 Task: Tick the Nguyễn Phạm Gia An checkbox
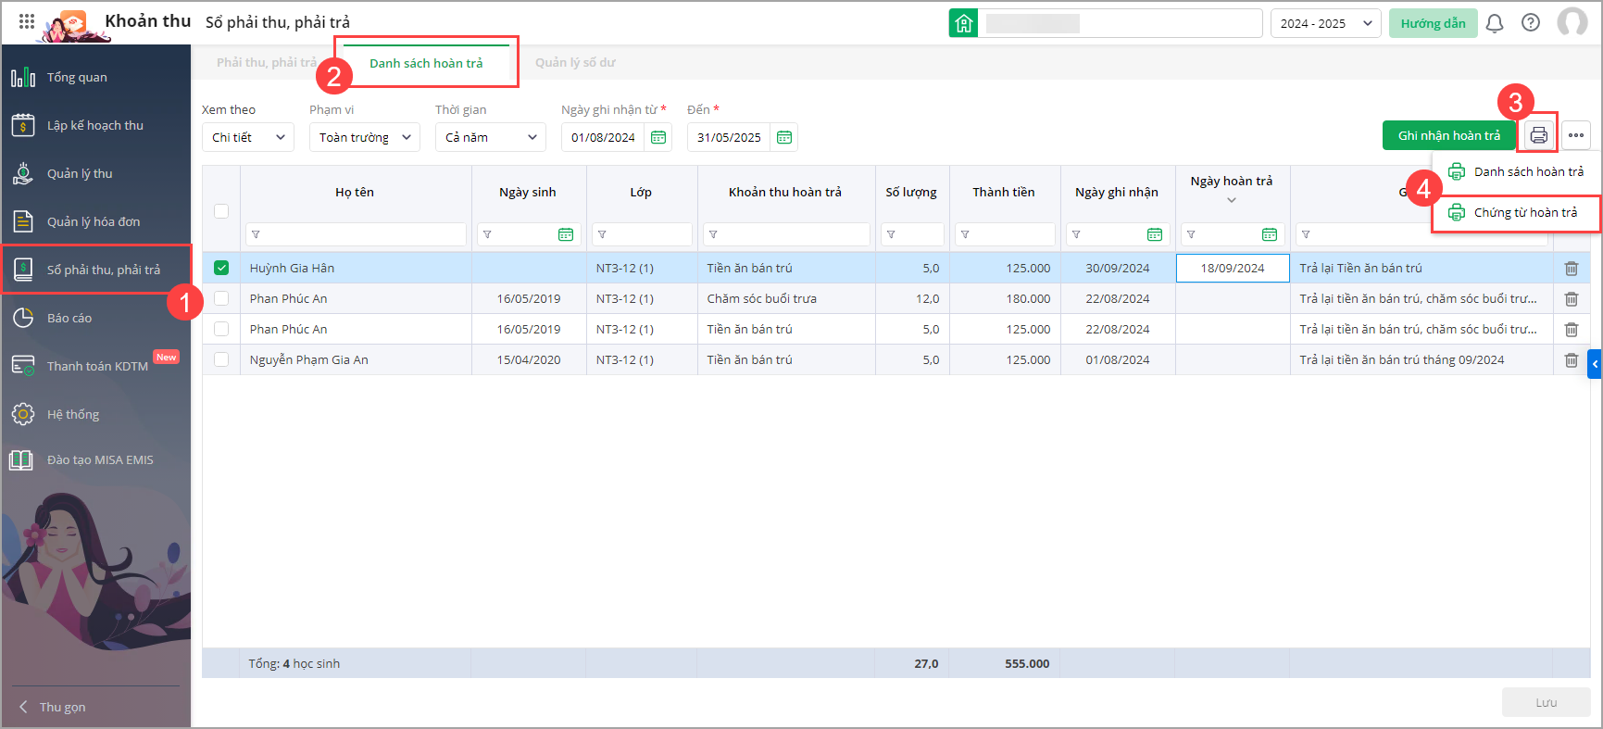tap(221, 359)
